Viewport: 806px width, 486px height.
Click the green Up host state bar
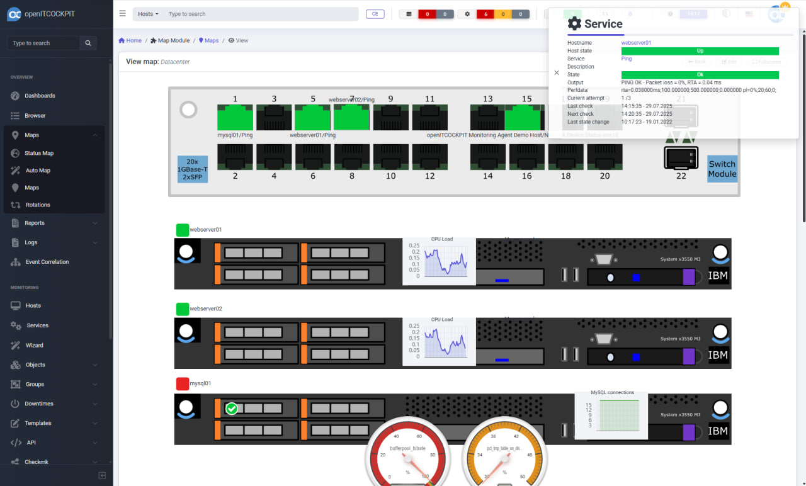[x=700, y=51]
